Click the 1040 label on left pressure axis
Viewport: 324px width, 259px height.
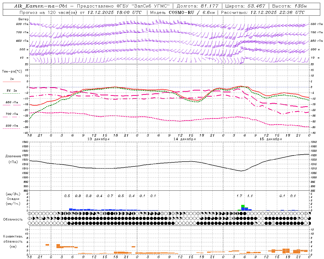click(x=25, y=142)
